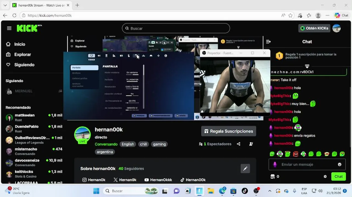352x197 pixels.
Task: Open Siguiendo in Kick sidebar
Action: click(x=20, y=65)
